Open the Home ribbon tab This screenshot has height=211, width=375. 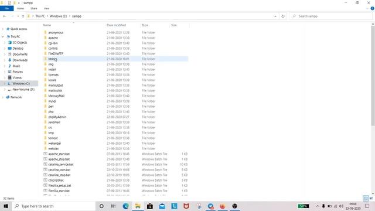coord(21,8)
